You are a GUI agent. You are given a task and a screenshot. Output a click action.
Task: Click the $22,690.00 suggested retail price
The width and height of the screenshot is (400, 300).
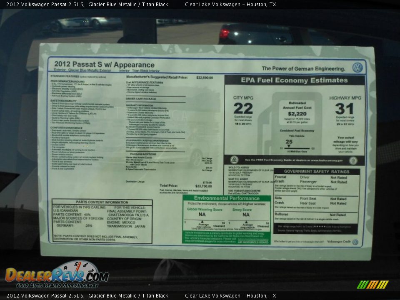(x=205, y=77)
